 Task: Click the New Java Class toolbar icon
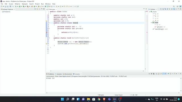(x=34, y=7)
